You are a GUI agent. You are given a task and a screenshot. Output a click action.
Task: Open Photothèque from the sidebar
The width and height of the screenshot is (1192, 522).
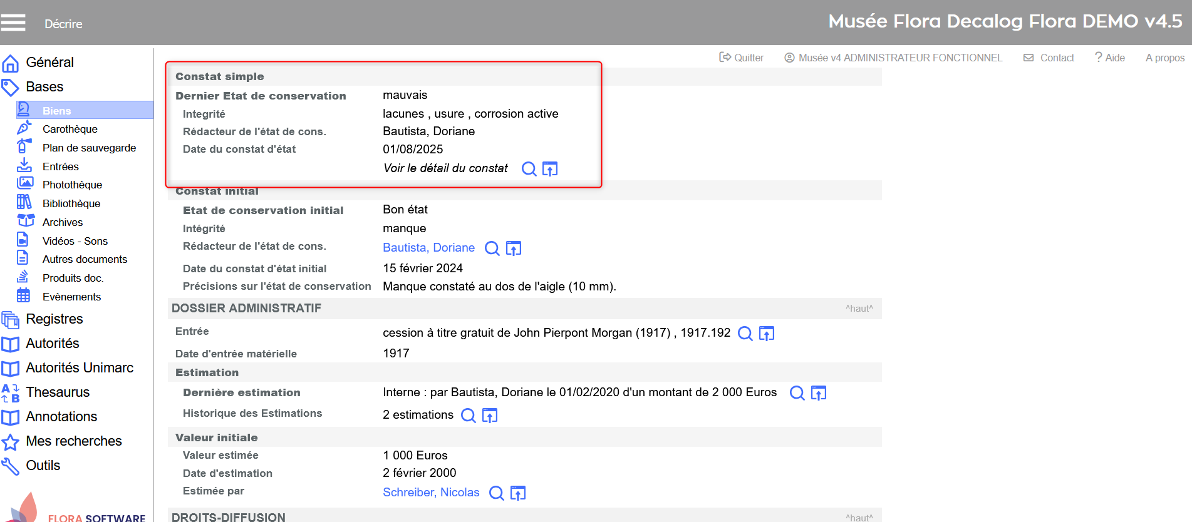point(72,185)
